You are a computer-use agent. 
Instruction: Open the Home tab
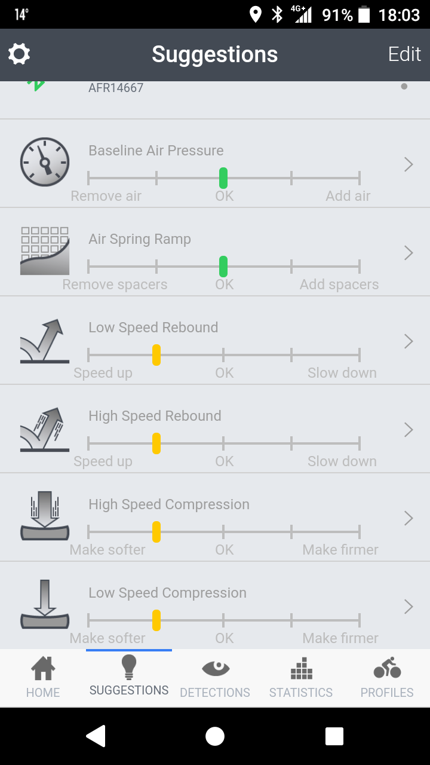tap(43, 677)
